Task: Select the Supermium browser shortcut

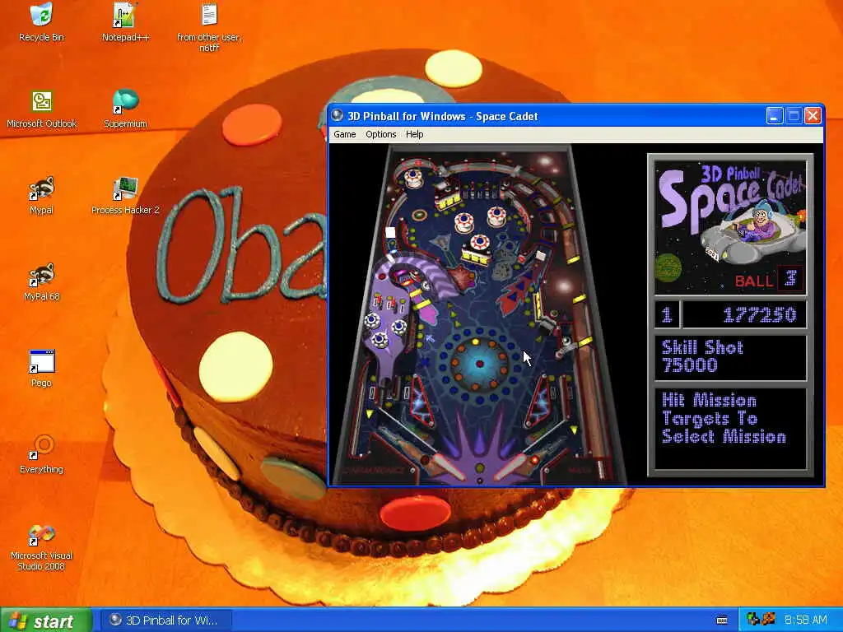Action: coord(125,109)
